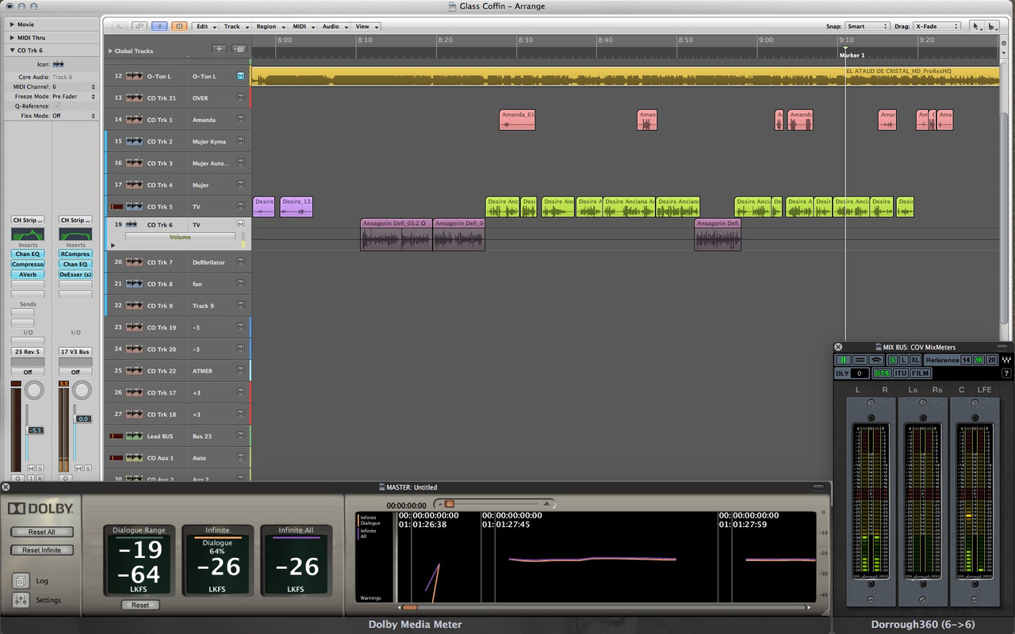Screen dimensions: 1015x634
Task: Expand the MIDI Thru section
Action: [x=12, y=37]
